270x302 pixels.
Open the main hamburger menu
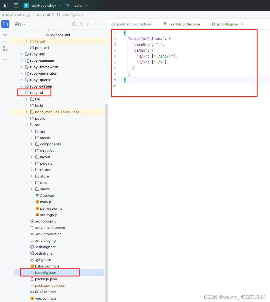pyautogui.click(x=16, y=5)
